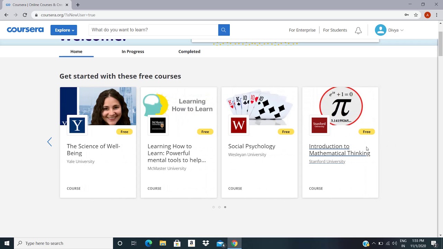Click the browser address bar URL
This screenshot has height=249, width=443.
coord(68,15)
